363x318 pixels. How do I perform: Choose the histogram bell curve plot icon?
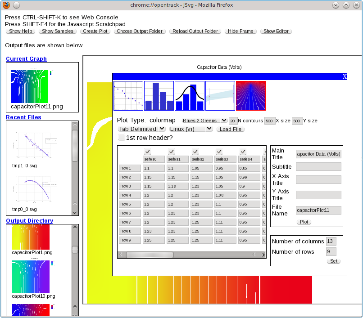[x=190, y=96]
